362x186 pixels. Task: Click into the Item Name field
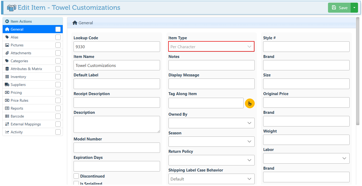click(x=117, y=65)
